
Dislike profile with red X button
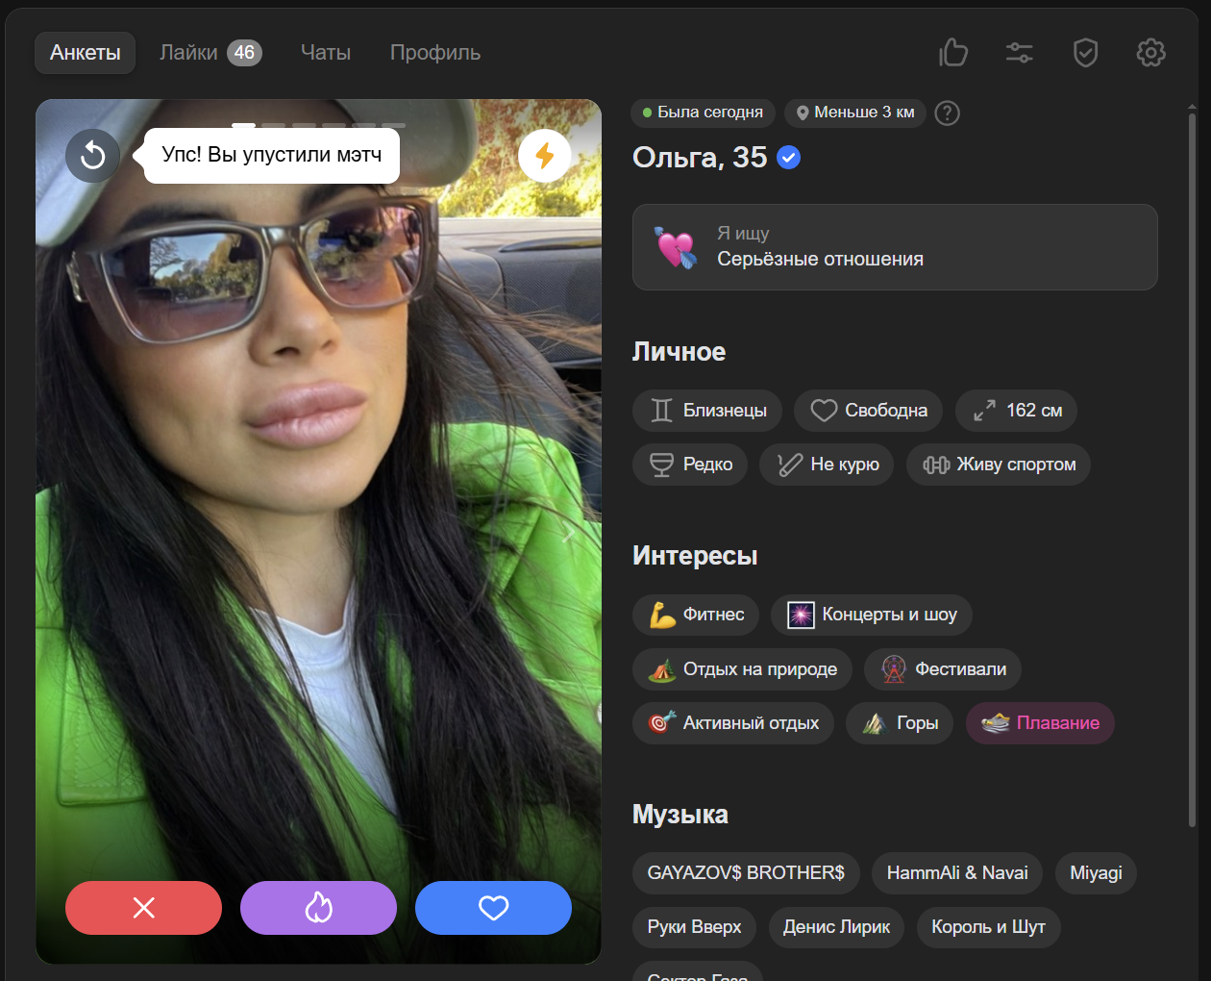coord(143,908)
